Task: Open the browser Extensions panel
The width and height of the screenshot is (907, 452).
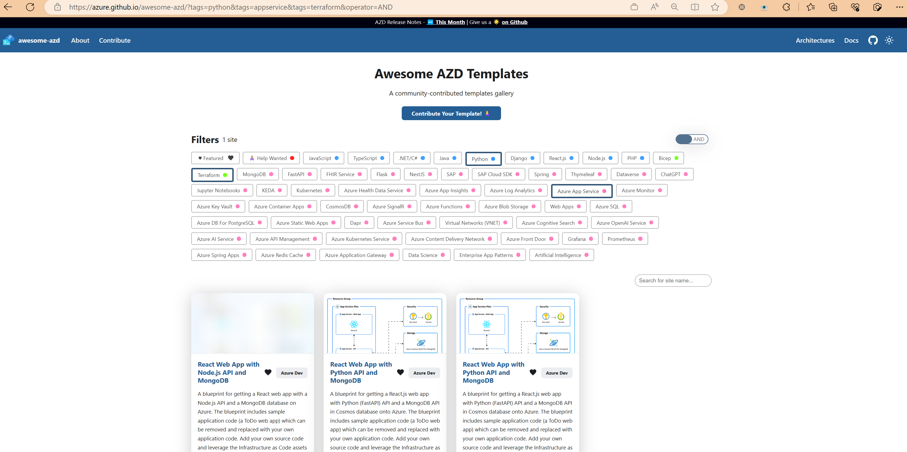Action: coord(786,7)
